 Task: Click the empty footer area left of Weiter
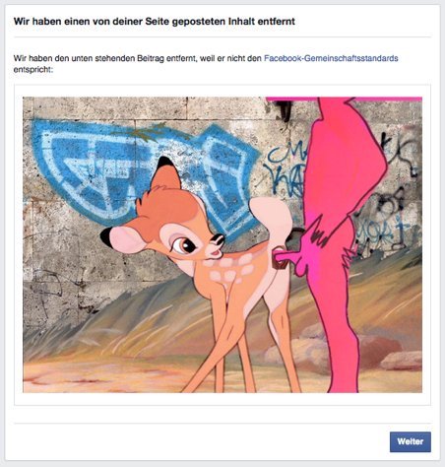[x=200, y=441]
